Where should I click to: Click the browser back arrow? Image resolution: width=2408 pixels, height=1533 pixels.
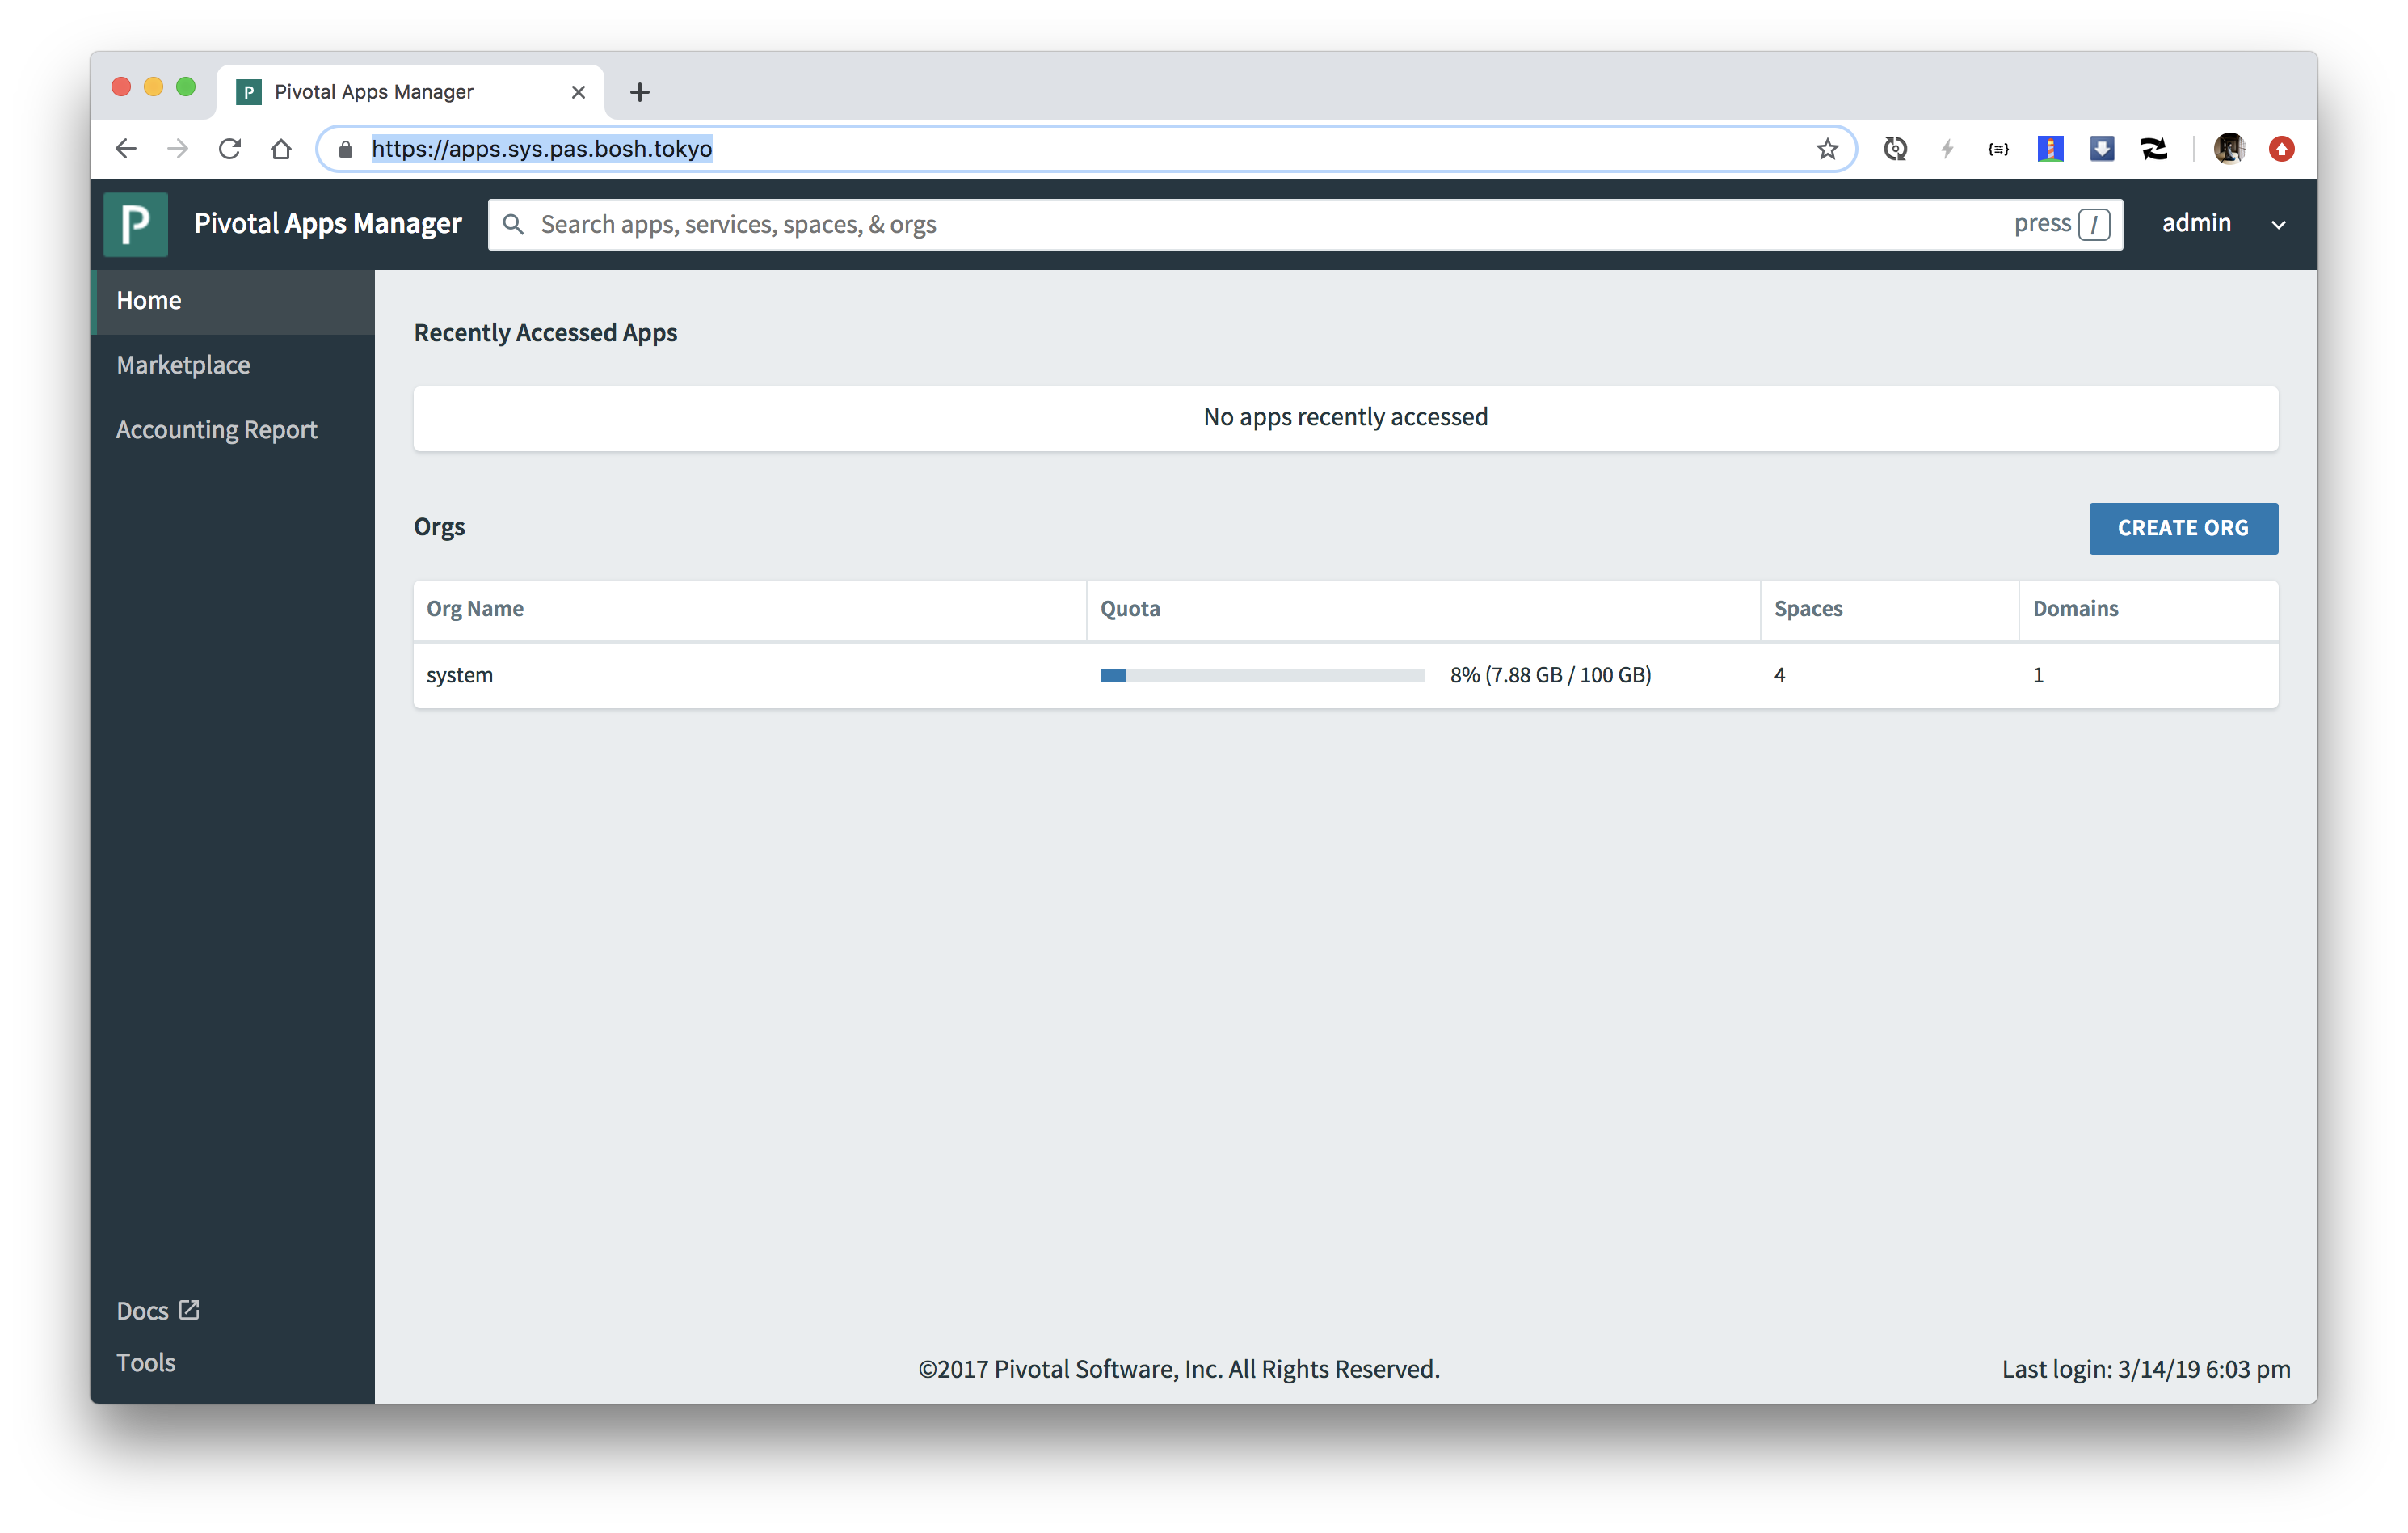point(126,149)
